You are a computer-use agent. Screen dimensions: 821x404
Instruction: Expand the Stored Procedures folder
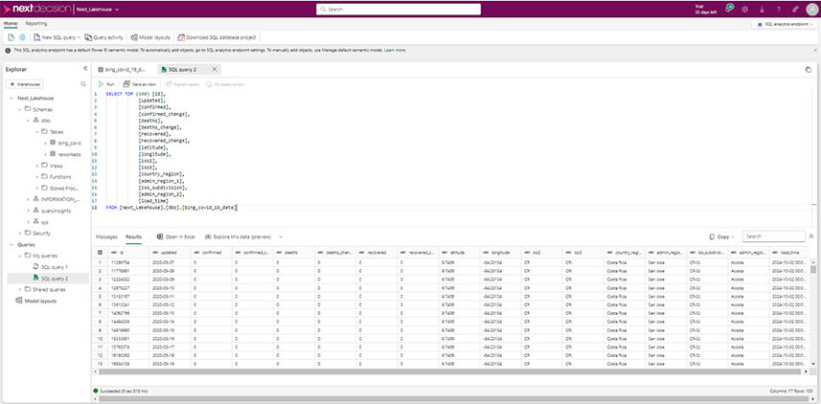(36, 188)
